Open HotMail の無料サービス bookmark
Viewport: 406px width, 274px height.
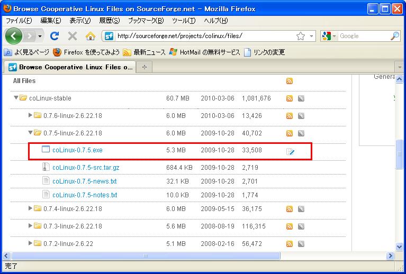pos(204,52)
